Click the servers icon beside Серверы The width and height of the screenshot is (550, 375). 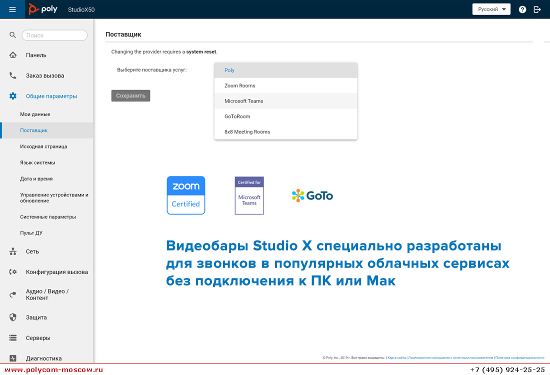coord(13,338)
